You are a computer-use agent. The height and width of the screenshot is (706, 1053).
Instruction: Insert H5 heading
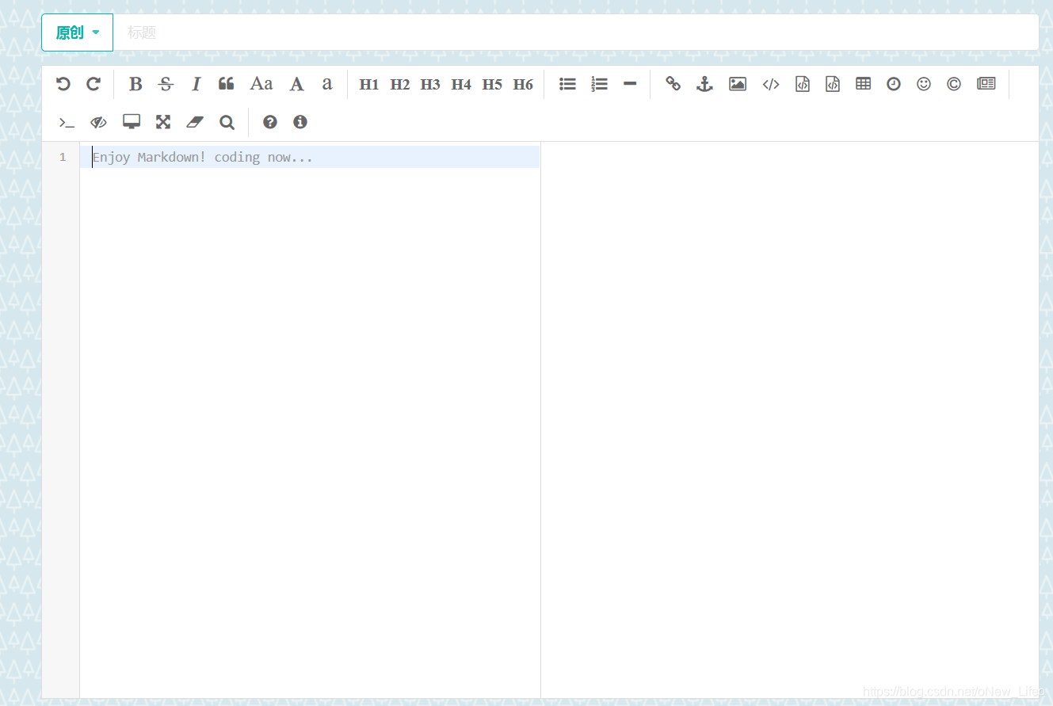click(x=492, y=85)
